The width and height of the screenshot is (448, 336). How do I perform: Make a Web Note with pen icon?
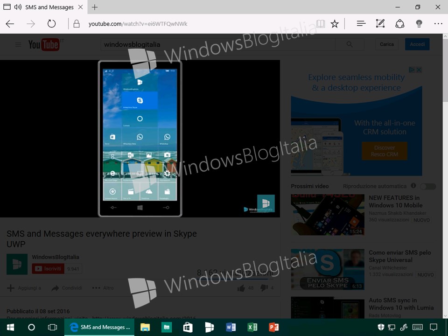pos(380,23)
